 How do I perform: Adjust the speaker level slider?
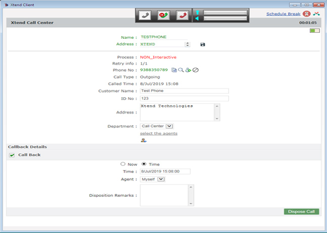225,19
